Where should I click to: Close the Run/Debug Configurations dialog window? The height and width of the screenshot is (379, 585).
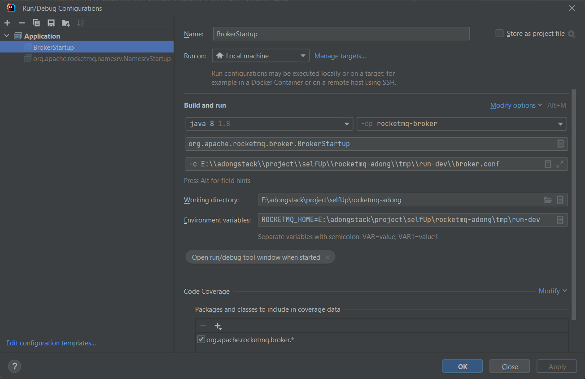(x=572, y=8)
